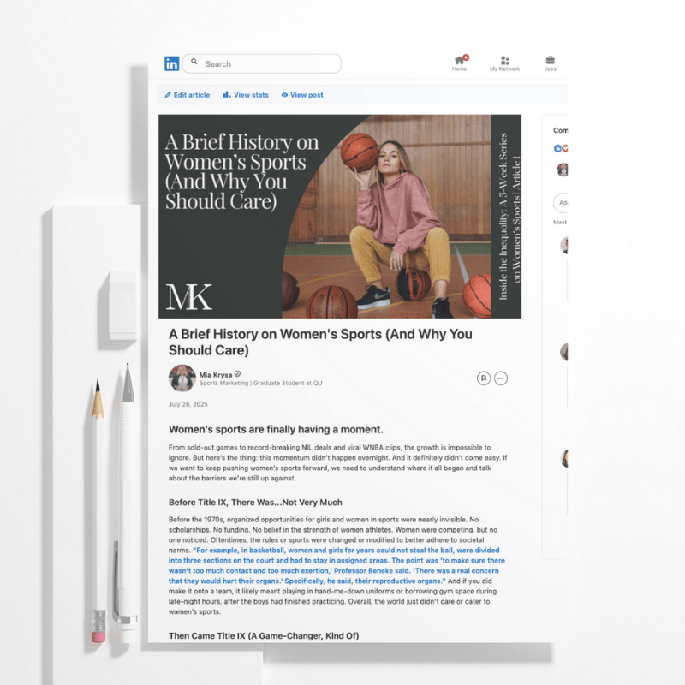Click the add comment input box
Screen dimensions: 685x685
point(562,203)
